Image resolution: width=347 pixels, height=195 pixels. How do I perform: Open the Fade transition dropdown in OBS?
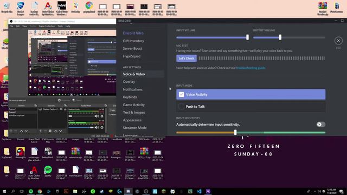(x=113, y=110)
